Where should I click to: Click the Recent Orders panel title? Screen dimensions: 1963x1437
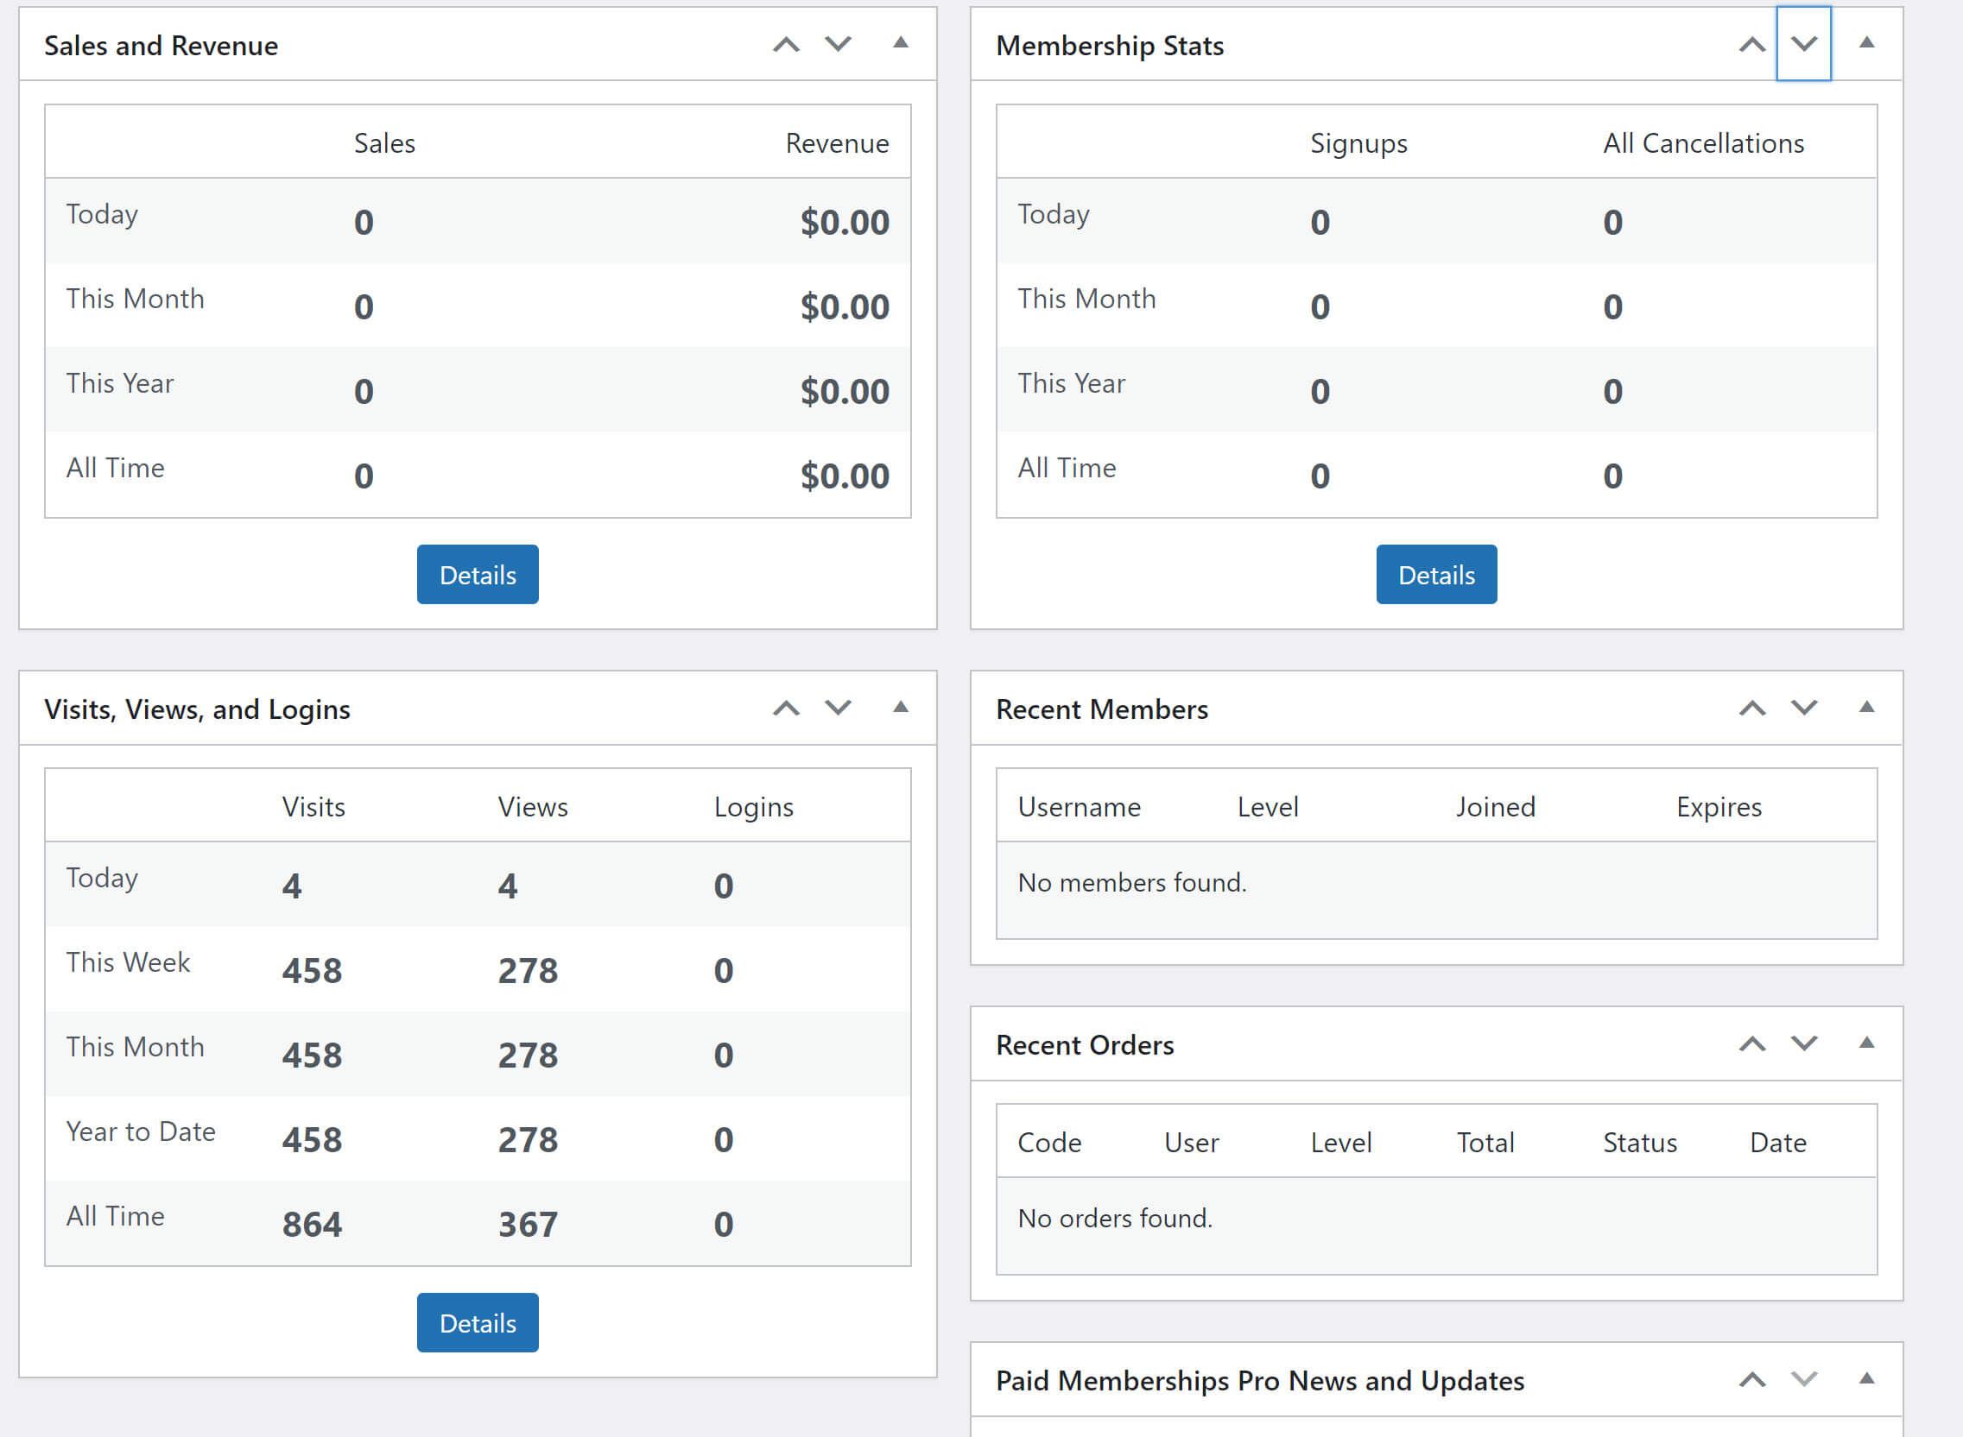(1084, 1045)
